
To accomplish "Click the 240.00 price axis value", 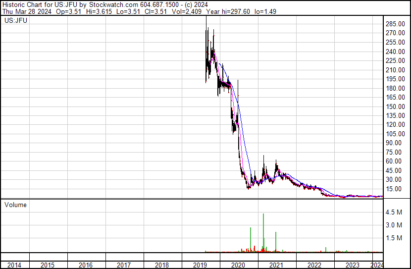I will 395,52.
